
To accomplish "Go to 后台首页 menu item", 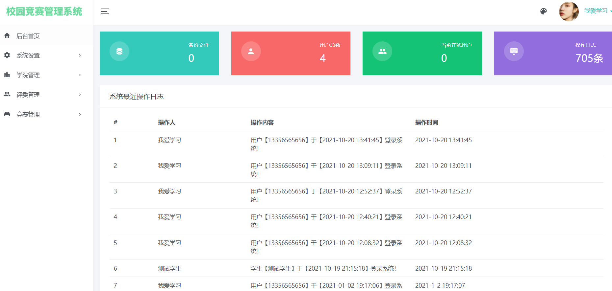I will 28,36.
